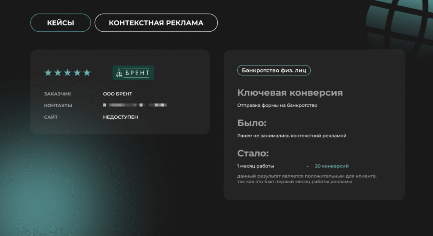Click the Банкротство физ. лиц tag
Screen dimensions: 433x236
274,71
